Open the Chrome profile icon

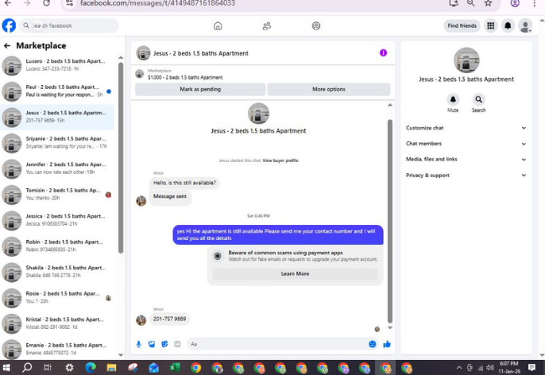515,3
